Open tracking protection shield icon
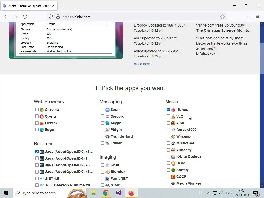 tap(51, 16)
